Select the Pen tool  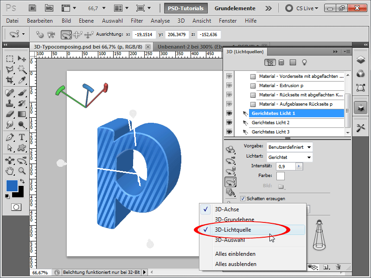[x=10, y=137]
